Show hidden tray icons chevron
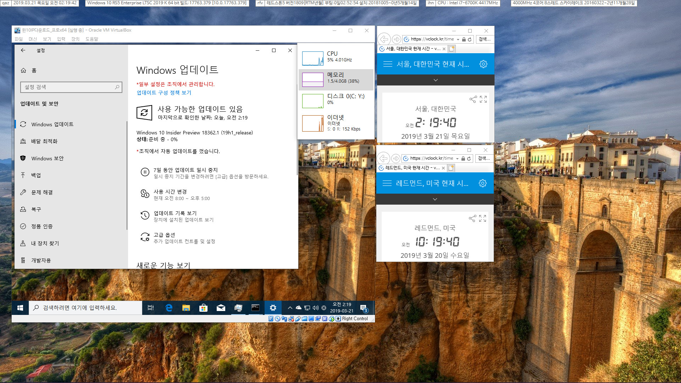Viewport: 681px width, 383px height. tap(290, 308)
